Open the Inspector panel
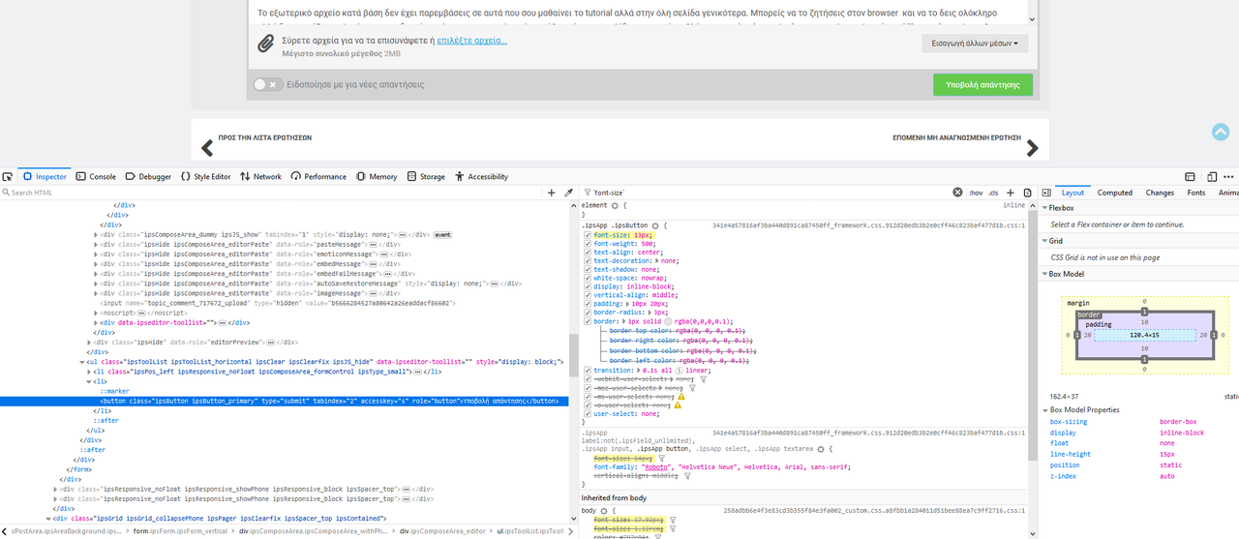Image resolution: width=1239 pixels, height=539 pixels. pos(45,177)
